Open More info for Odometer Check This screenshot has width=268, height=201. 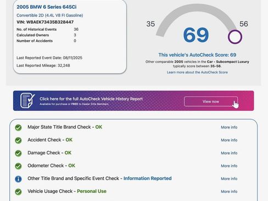click(x=229, y=166)
